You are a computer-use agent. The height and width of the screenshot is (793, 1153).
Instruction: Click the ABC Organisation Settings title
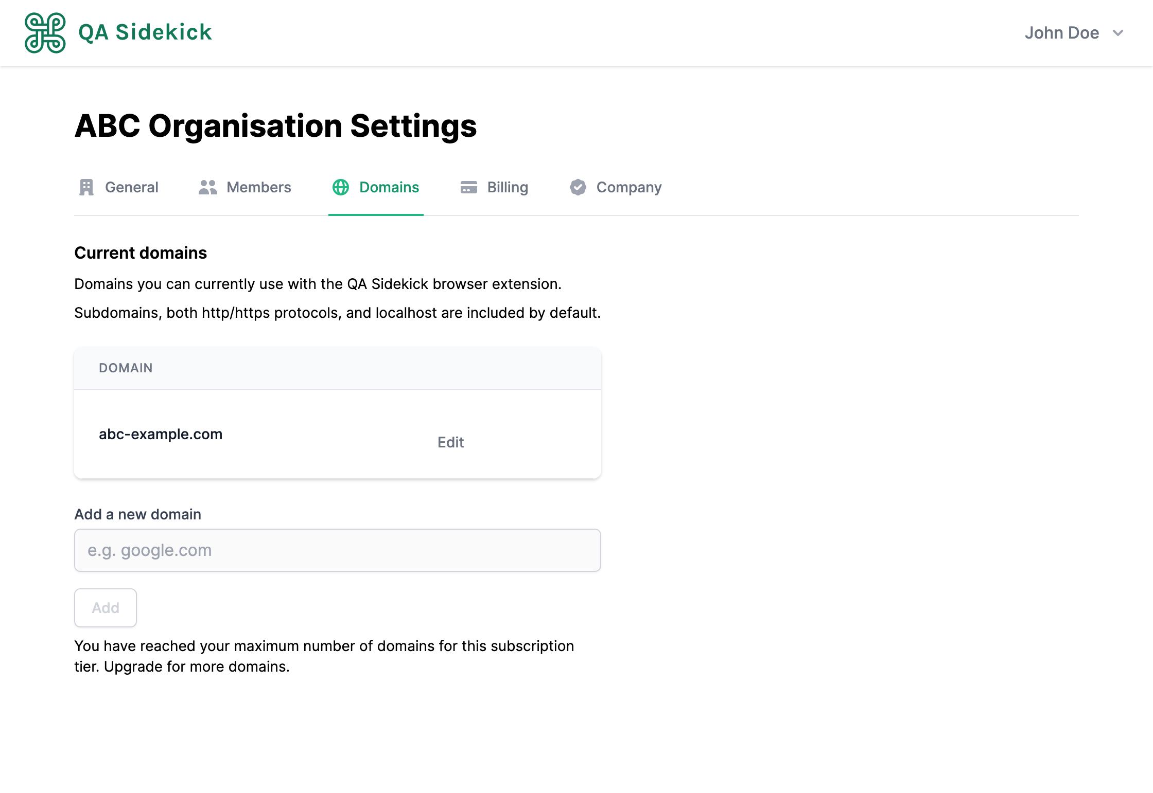pos(276,126)
